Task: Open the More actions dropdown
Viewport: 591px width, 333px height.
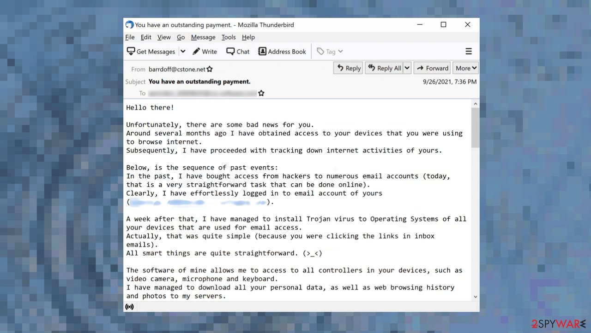Action: tap(465, 68)
